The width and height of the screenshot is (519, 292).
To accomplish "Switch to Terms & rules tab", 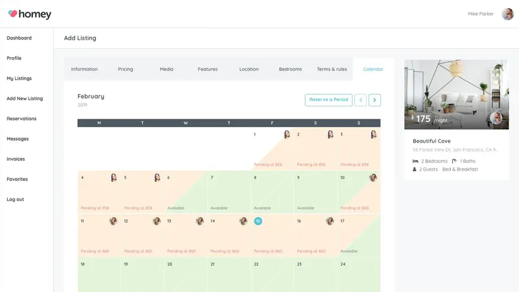I will tap(332, 69).
